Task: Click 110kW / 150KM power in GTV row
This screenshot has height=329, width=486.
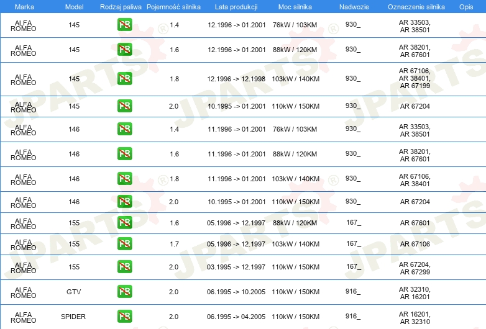Action: pos(295,292)
